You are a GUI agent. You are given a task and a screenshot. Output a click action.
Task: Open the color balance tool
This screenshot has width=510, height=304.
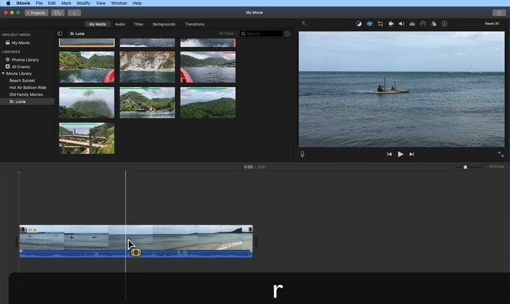click(x=359, y=24)
